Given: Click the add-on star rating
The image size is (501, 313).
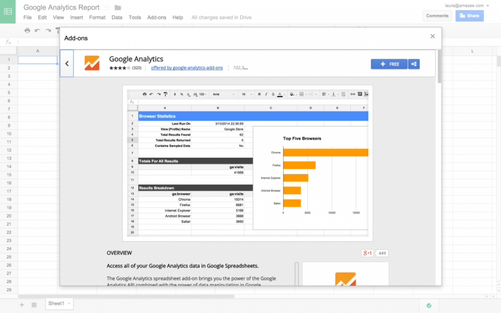Looking at the screenshot, I should 119,68.
